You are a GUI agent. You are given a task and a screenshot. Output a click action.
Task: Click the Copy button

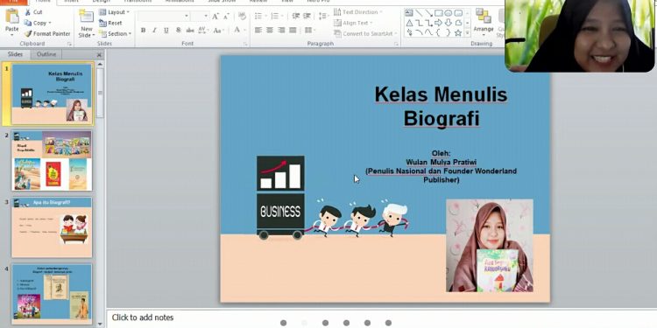pos(38,23)
